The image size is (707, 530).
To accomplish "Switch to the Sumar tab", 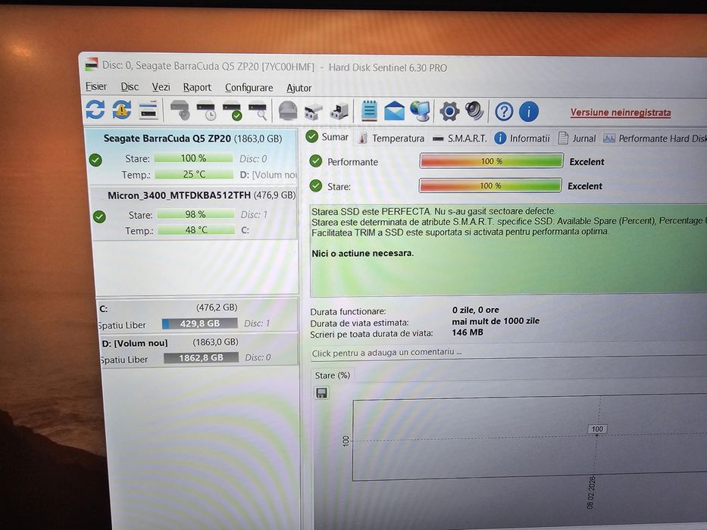I will [x=327, y=136].
